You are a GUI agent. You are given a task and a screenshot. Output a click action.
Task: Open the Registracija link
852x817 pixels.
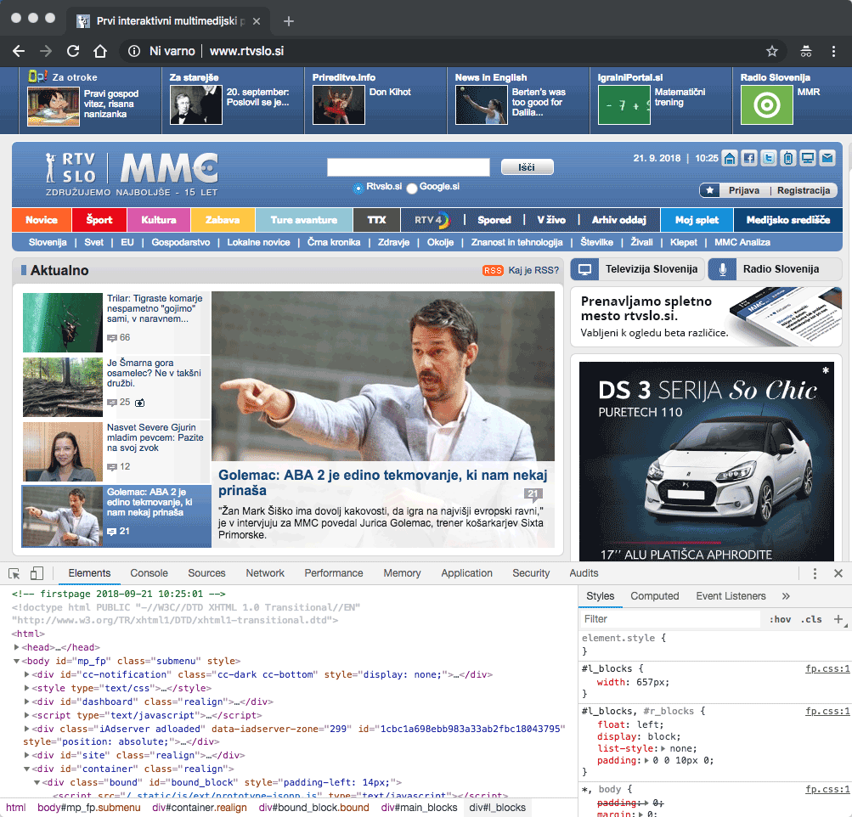tap(803, 190)
